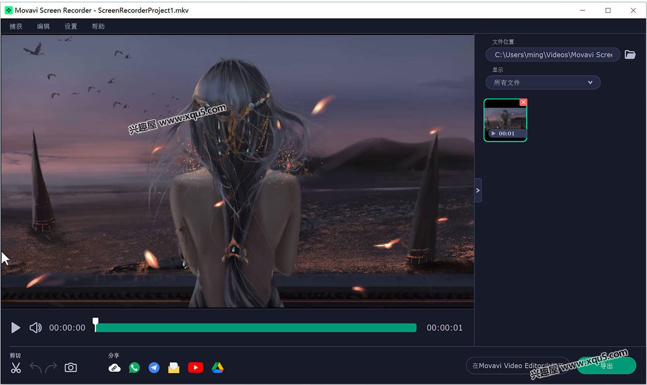Share to WhatsApp
Viewport: 647px width, 385px height.
point(134,368)
